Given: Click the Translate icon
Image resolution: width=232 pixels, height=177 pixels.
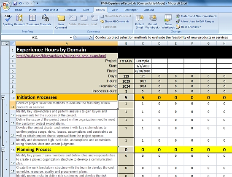Looking at the screenshot, I should [x=46, y=20].
